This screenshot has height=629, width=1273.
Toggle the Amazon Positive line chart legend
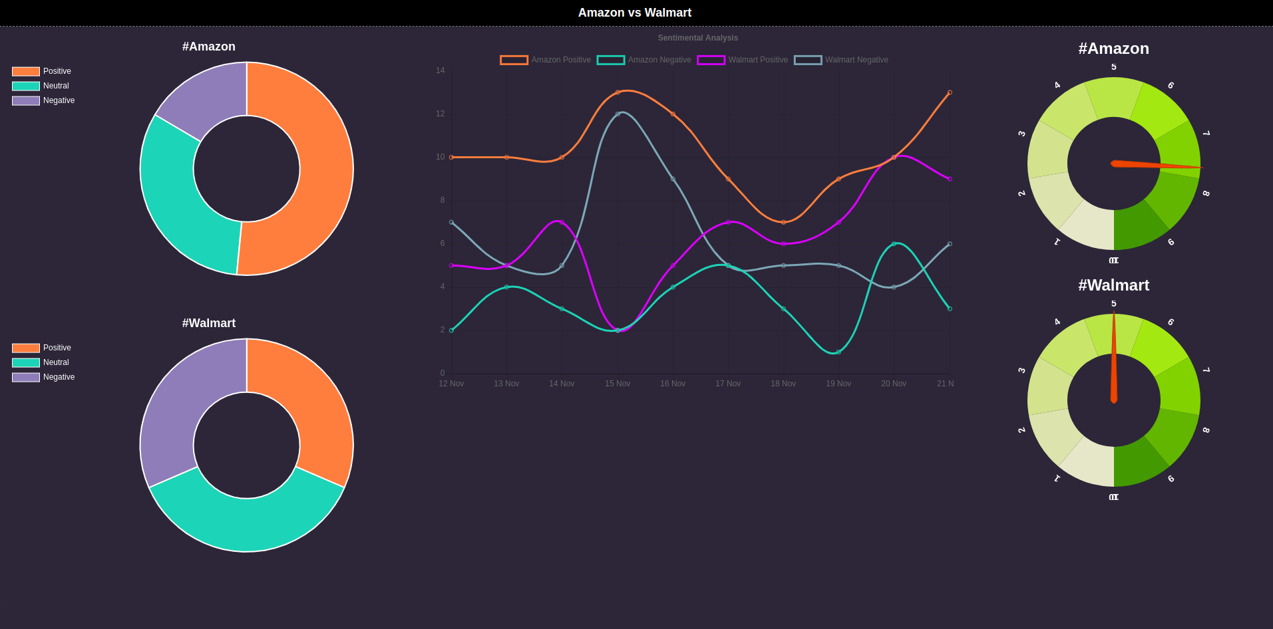point(546,60)
